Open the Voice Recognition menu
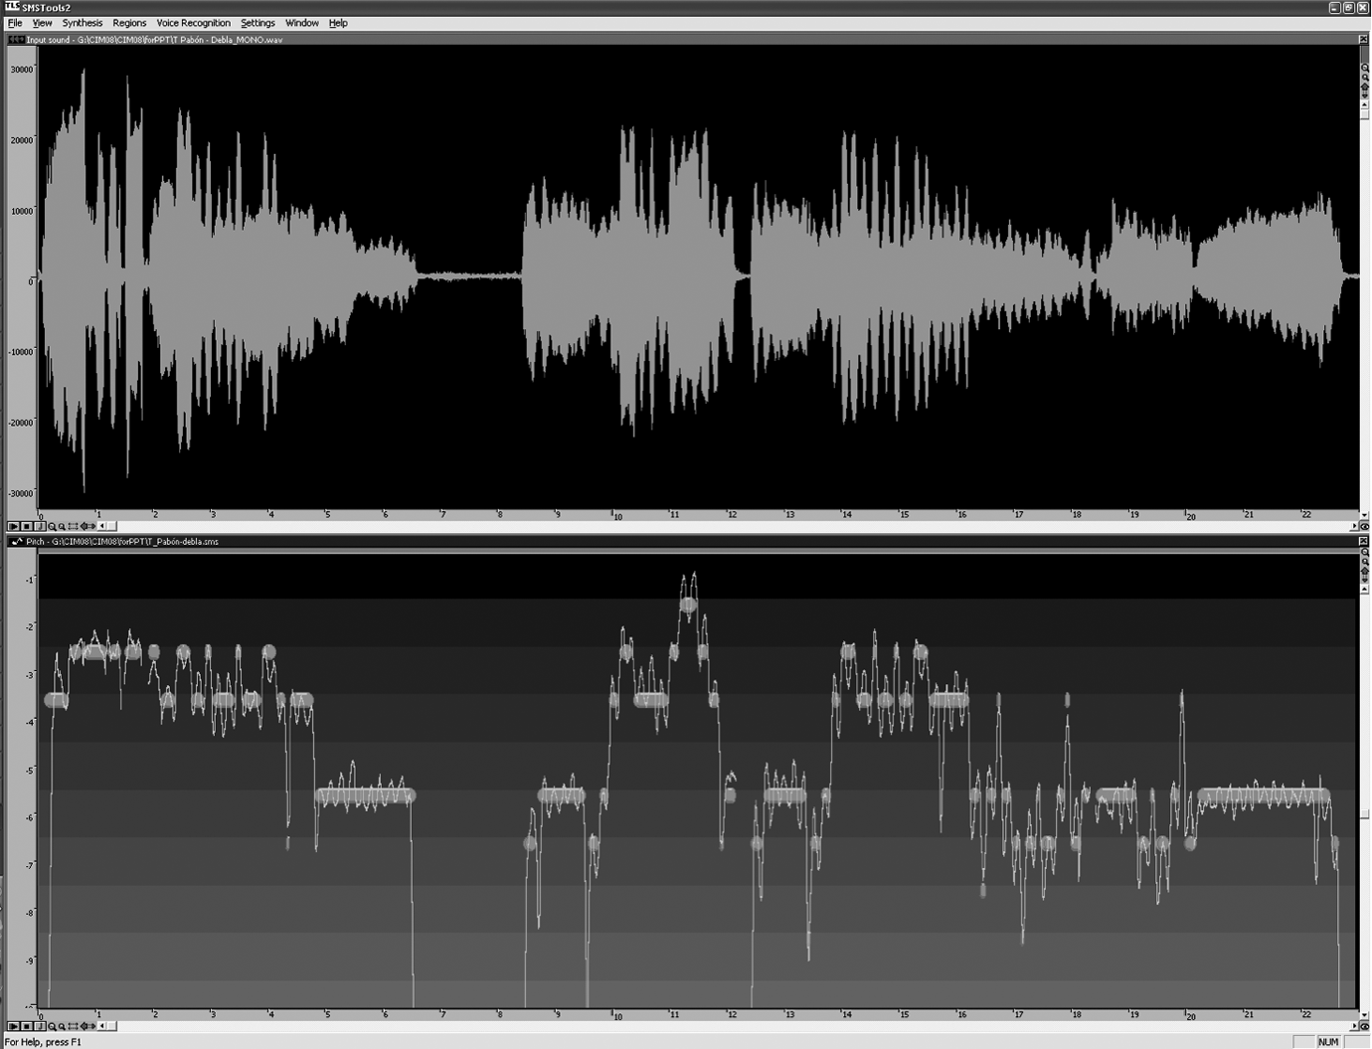 click(193, 23)
